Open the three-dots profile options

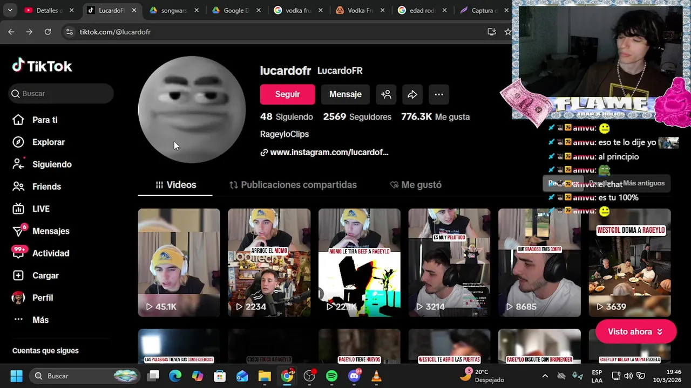pyautogui.click(x=439, y=94)
